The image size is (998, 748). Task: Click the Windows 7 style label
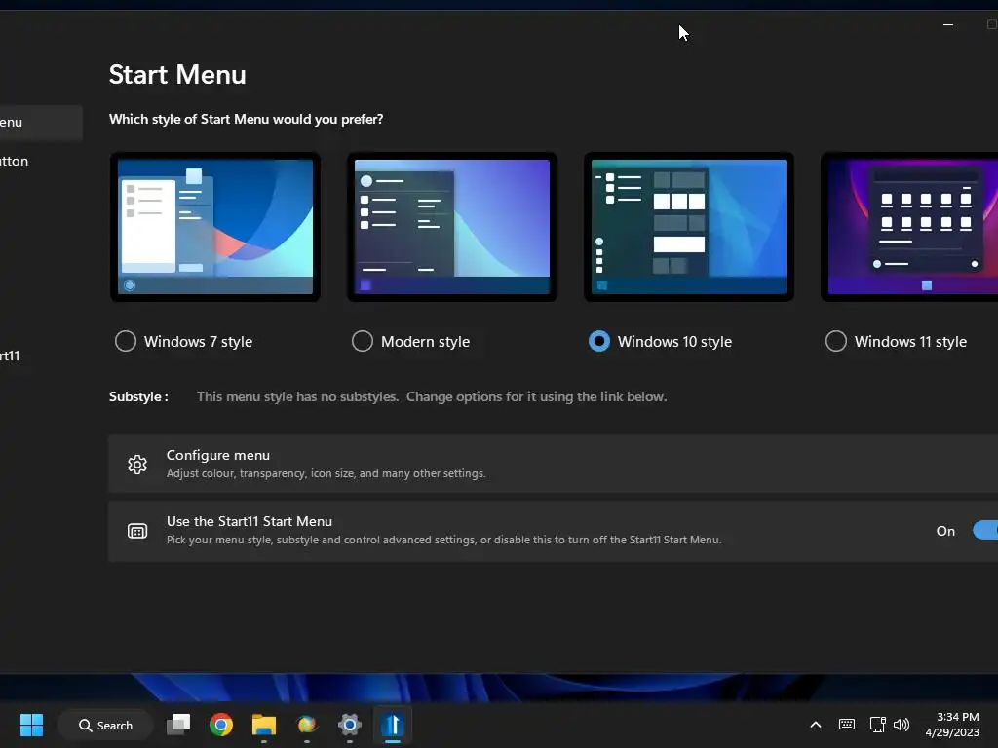199,342
